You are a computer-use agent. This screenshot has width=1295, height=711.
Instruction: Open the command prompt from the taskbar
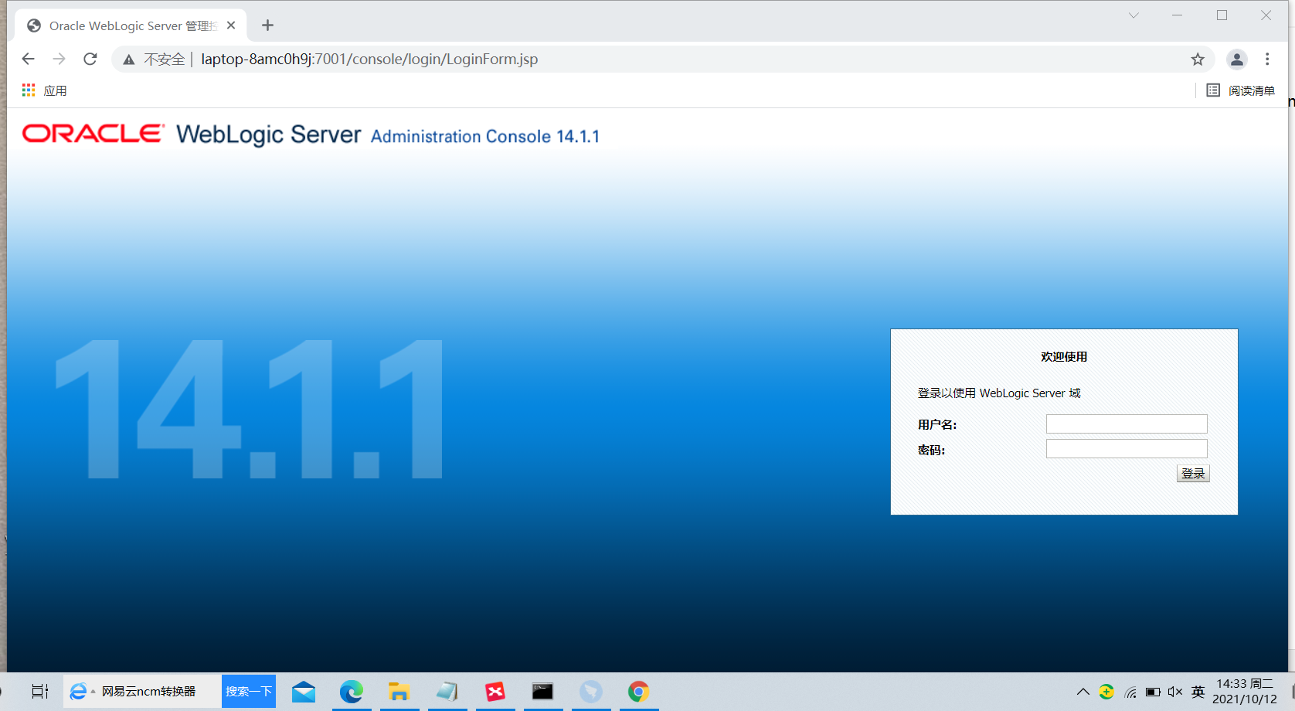point(543,691)
